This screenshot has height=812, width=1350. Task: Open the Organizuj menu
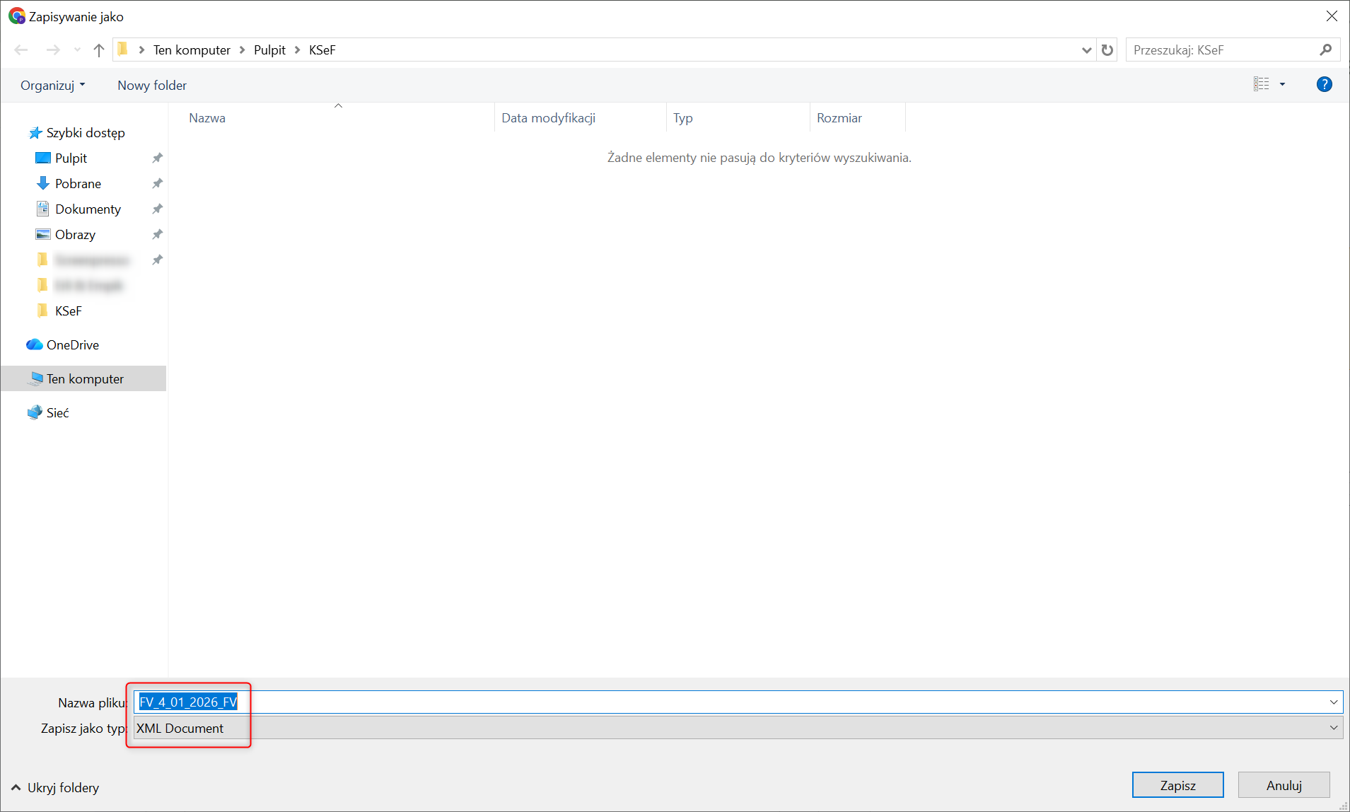[52, 86]
